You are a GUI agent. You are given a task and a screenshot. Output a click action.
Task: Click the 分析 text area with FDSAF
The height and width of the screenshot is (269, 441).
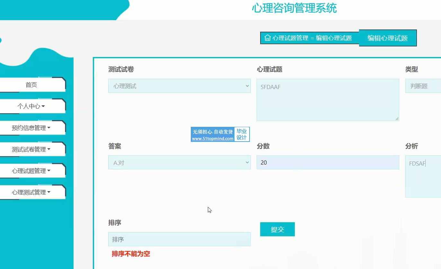coord(423,176)
